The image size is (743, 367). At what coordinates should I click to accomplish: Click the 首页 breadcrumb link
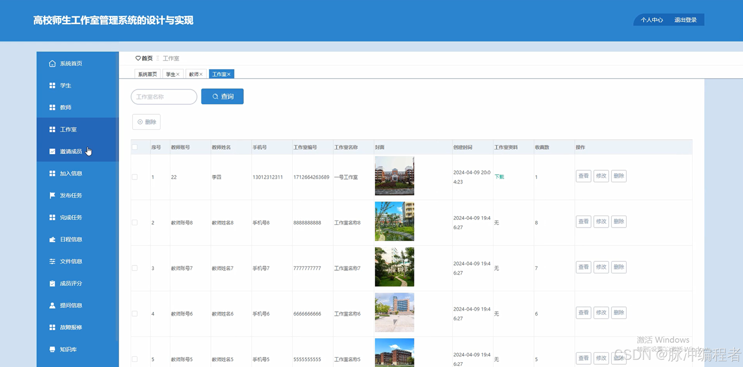click(147, 58)
